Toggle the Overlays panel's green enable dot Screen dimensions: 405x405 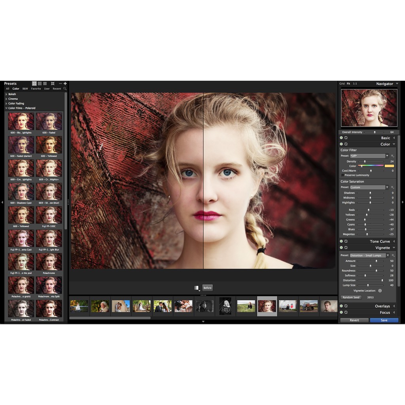pyautogui.click(x=341, y=306)
